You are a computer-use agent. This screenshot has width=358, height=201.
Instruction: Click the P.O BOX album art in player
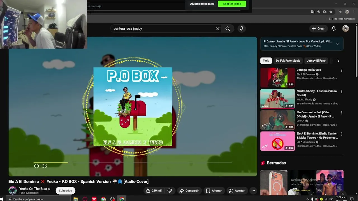tap(133, 106)
